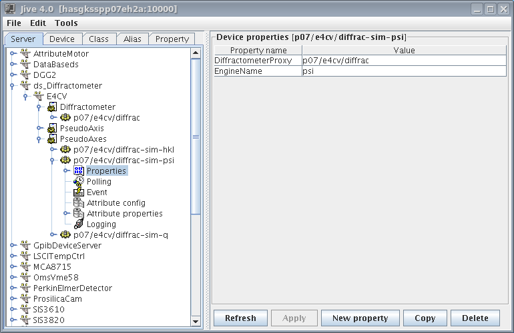Expand the AttributeMotor tree node
This screenshot has width=514, height=333.
point(13,53)
